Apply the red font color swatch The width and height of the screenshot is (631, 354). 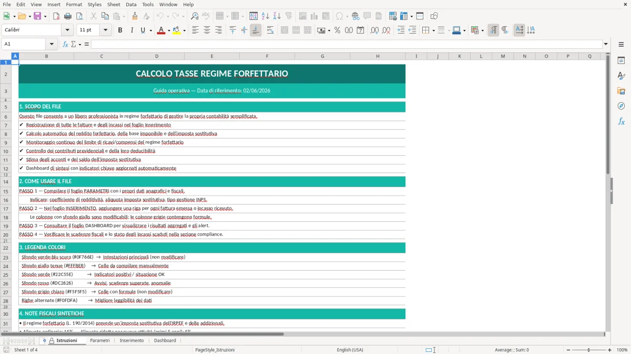click(x=160, y=30)
